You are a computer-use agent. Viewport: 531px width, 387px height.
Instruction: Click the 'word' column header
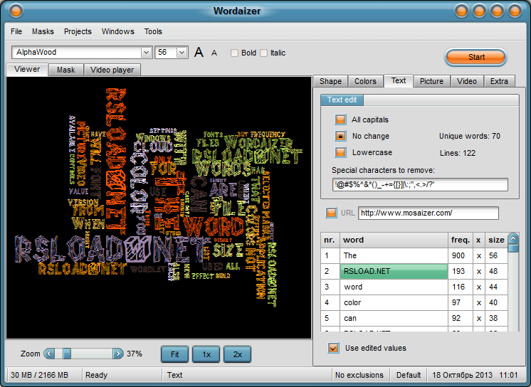pos(394,240)
